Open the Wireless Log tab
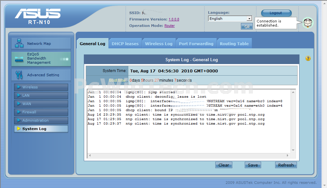The image size is (327, 188). click(159, 44)
